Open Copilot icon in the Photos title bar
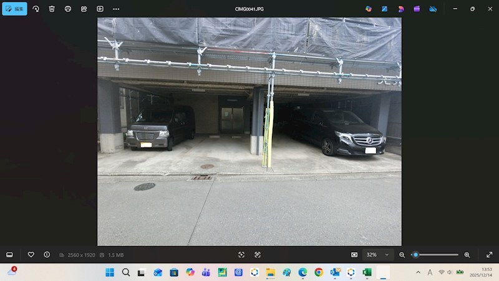499x281 pixels. (369, 9)
